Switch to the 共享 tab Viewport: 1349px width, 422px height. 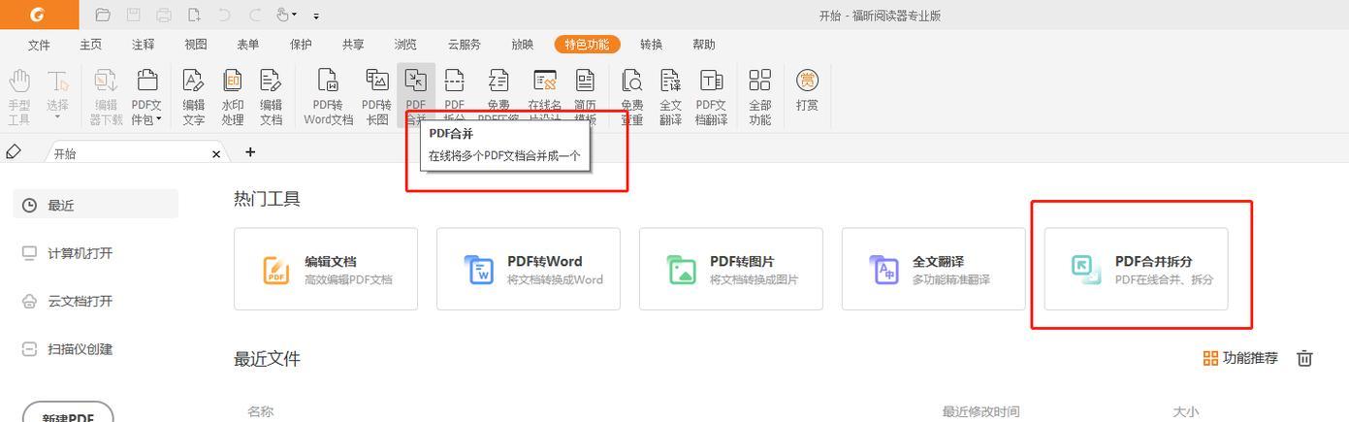click(353, 45)
